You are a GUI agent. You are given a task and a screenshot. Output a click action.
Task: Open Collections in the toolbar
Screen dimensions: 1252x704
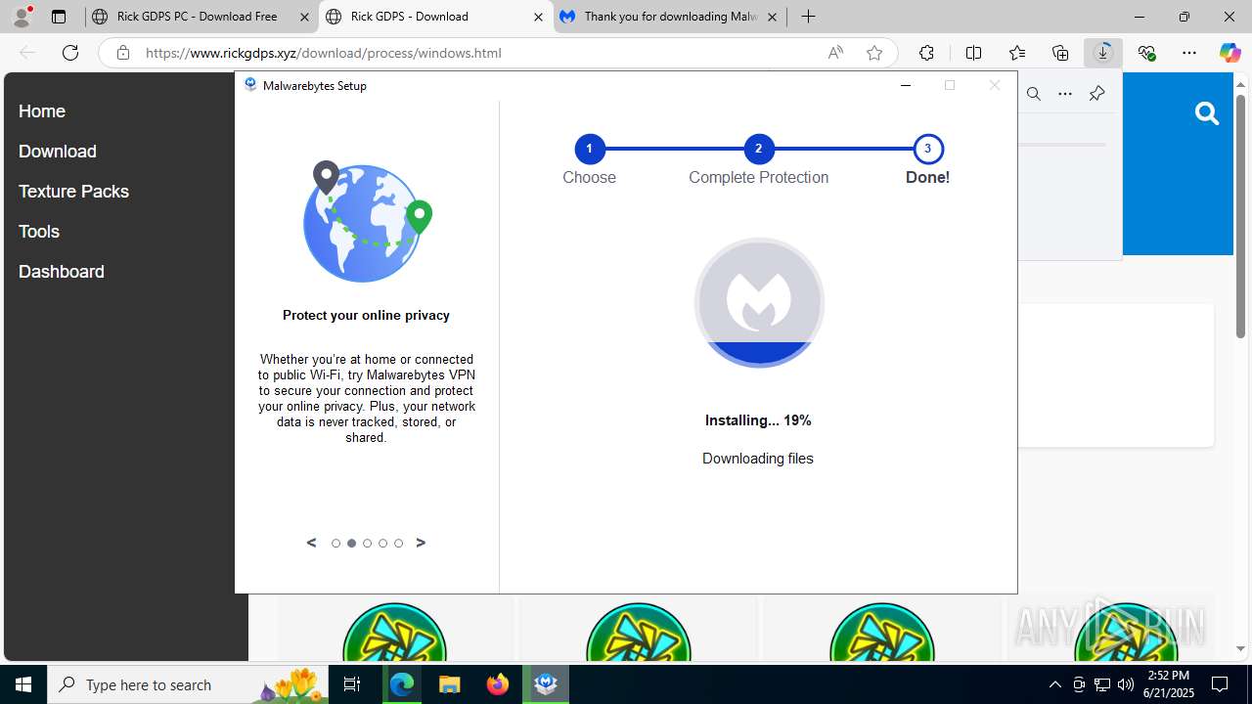[x=1060, y=53]
